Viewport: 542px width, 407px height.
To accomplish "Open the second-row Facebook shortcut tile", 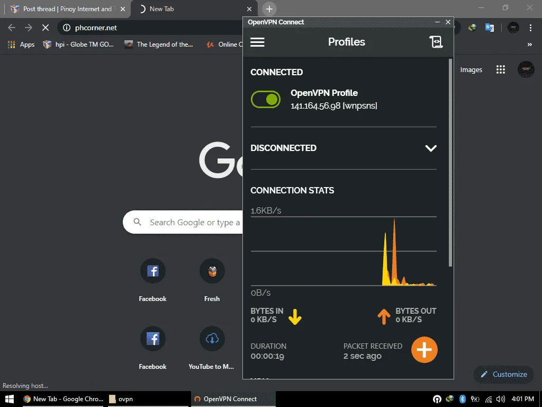I will (153, 348).
